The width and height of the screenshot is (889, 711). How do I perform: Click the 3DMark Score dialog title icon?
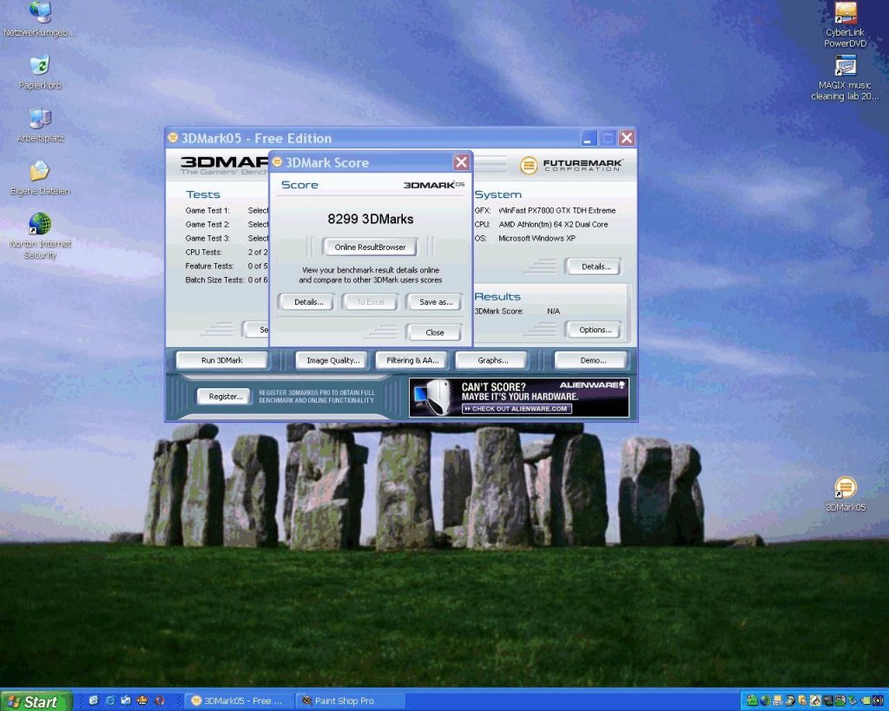[277, 162]
